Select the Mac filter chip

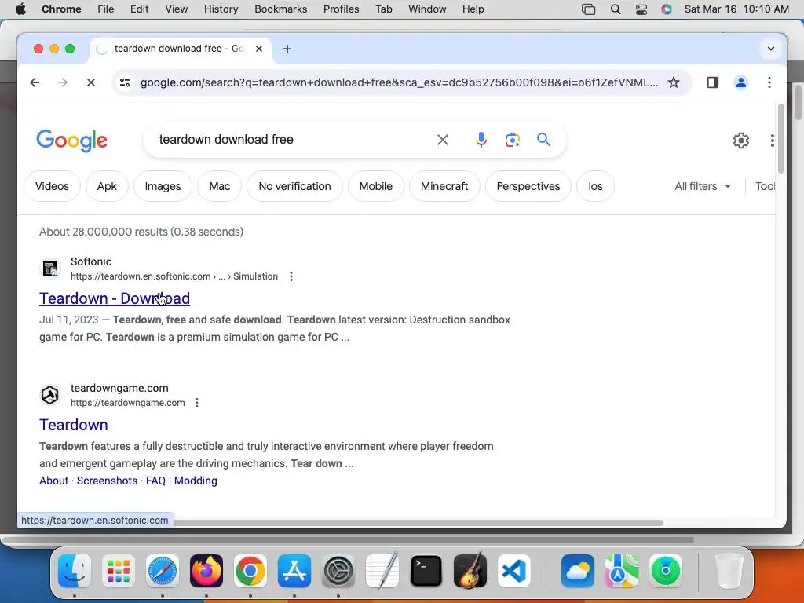point(220,187)
